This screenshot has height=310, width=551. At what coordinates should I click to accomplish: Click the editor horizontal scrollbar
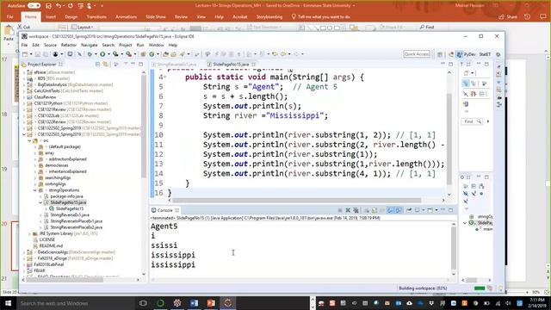pos(297,200)
